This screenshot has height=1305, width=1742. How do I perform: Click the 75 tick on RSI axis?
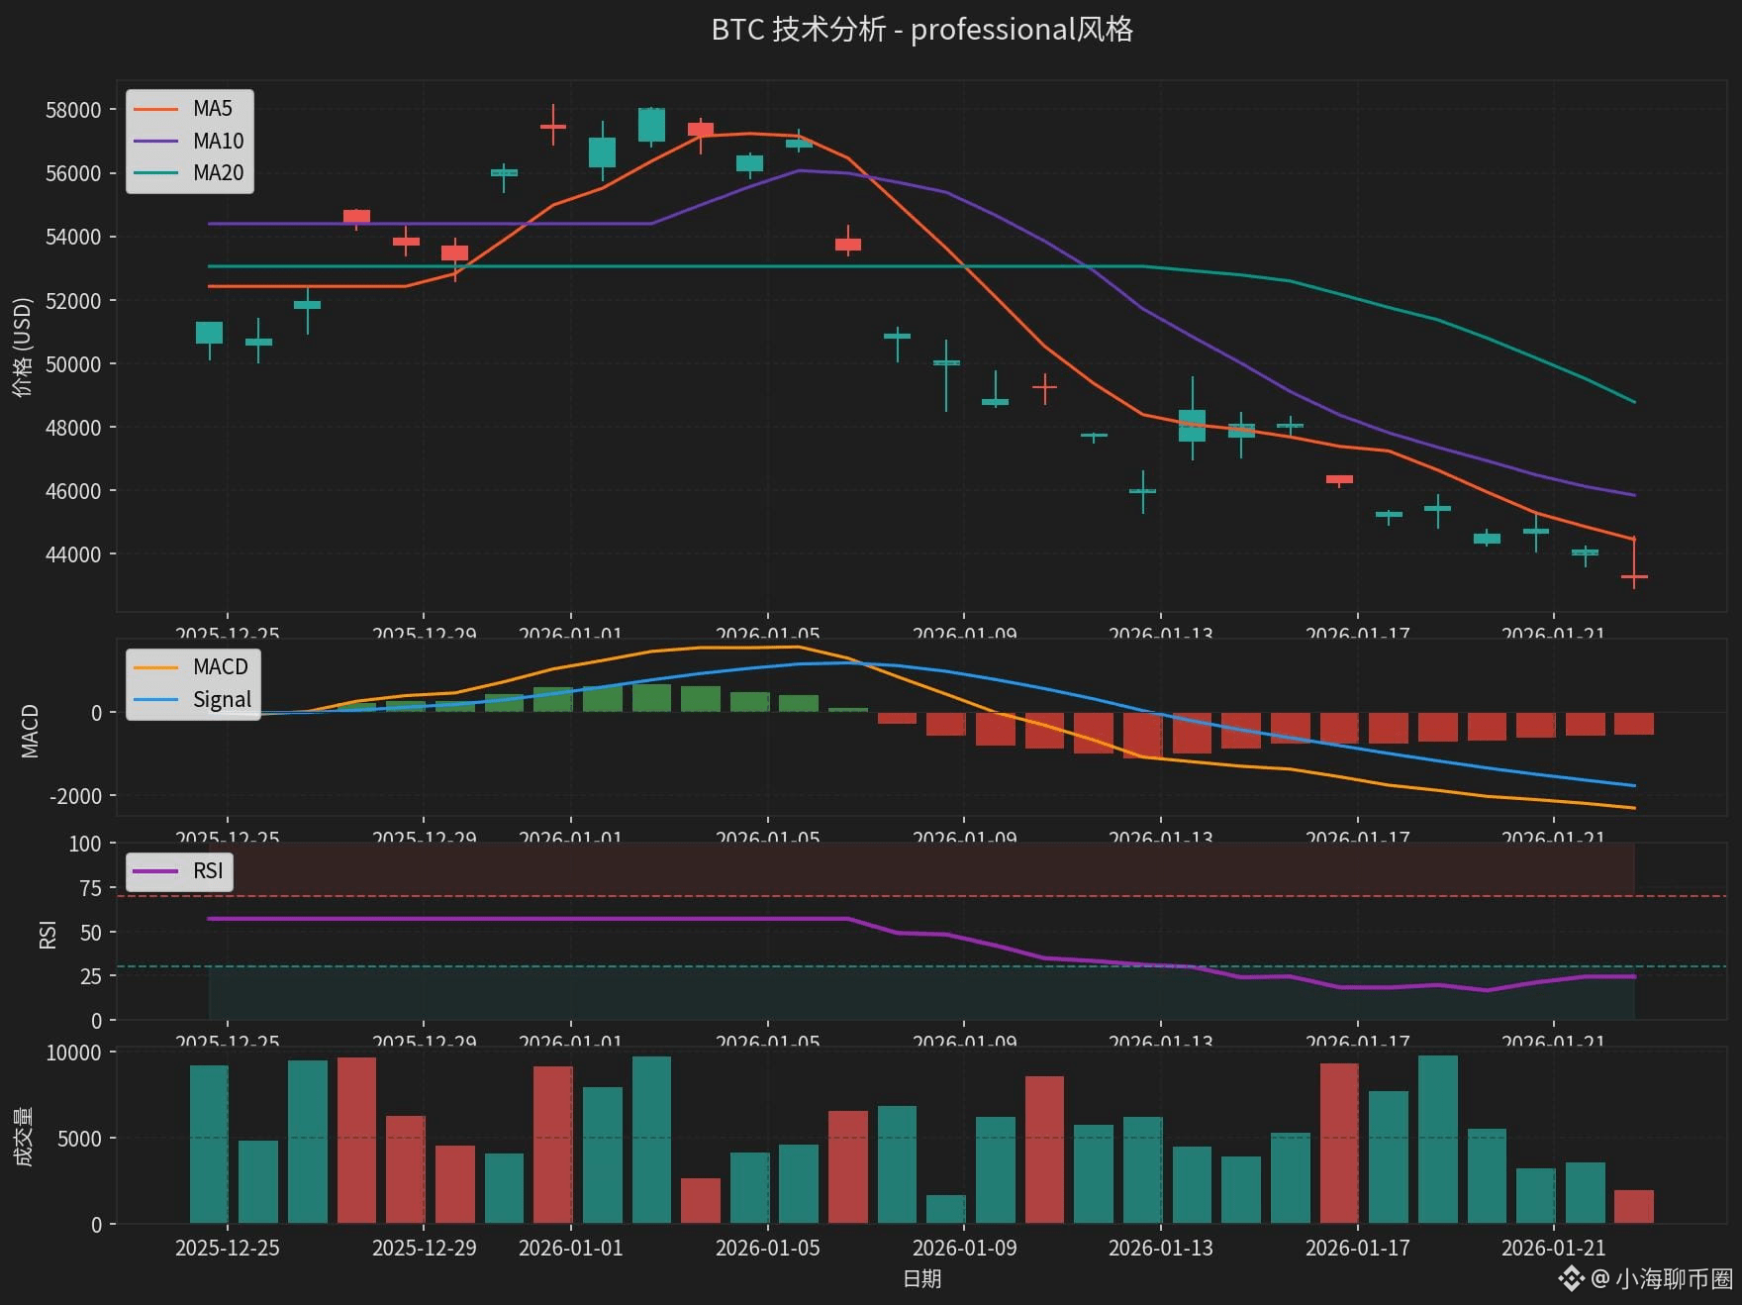tap(91, 888)
